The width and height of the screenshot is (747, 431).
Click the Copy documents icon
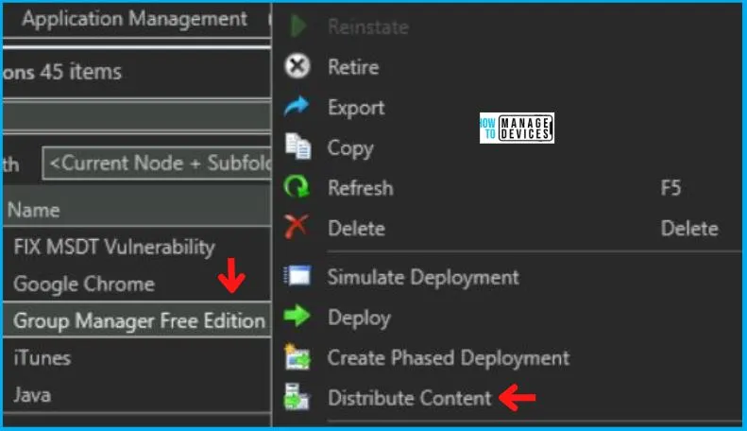click(x=297, y=148)
